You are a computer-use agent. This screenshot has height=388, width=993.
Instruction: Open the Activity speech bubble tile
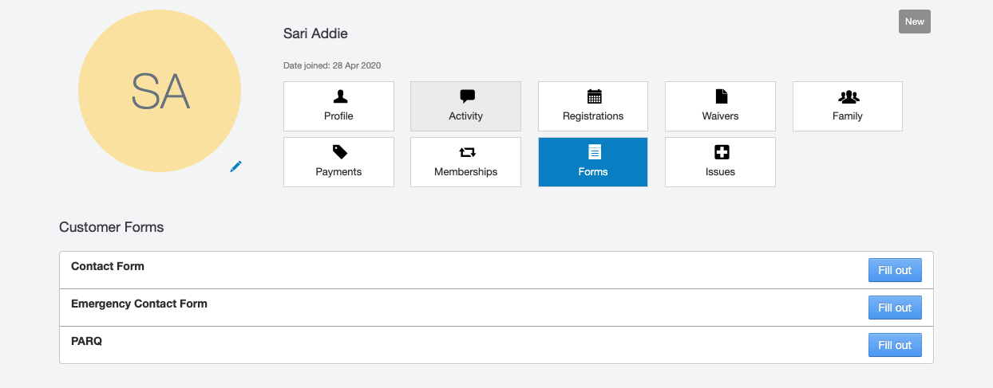point(465,106)
